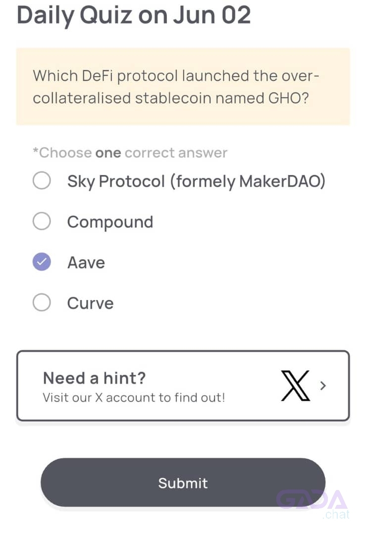Click the GHO stablecoin question box
Viewport: 365px width, 534px height.
click(x=183, y=87)
